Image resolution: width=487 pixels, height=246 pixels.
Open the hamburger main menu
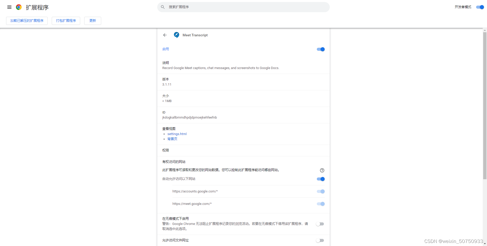[9, 7]
